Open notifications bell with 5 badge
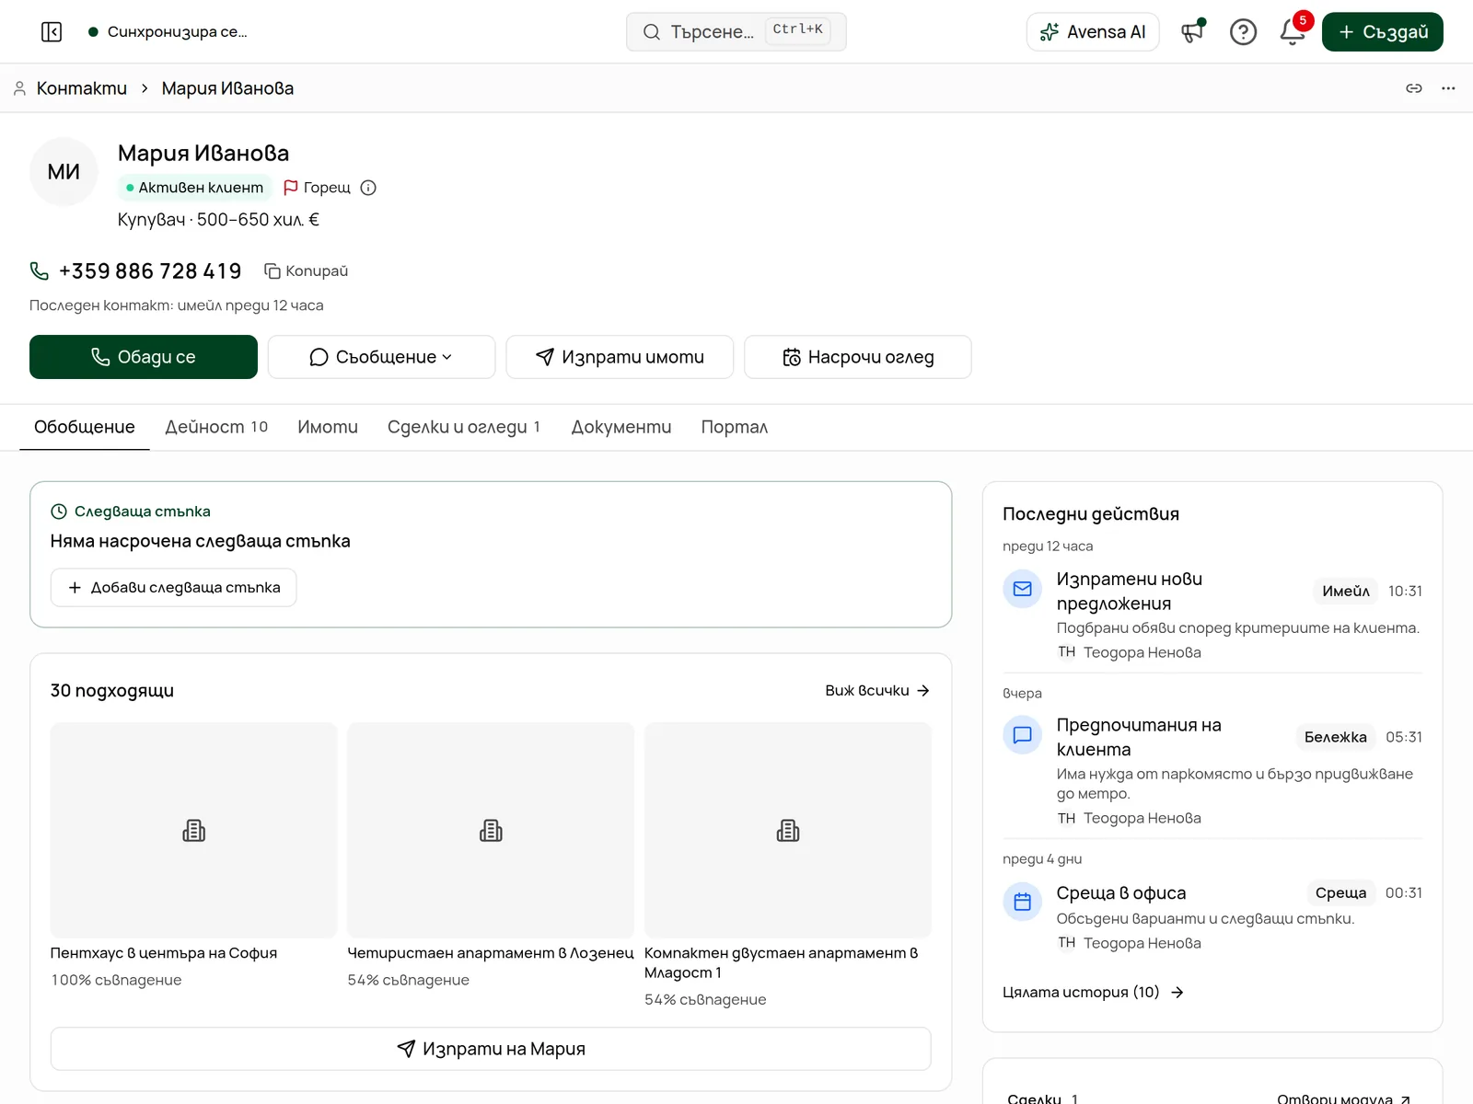Image resolution: width=1473 pixels, height=1104 pixels. pos(1293,32)
